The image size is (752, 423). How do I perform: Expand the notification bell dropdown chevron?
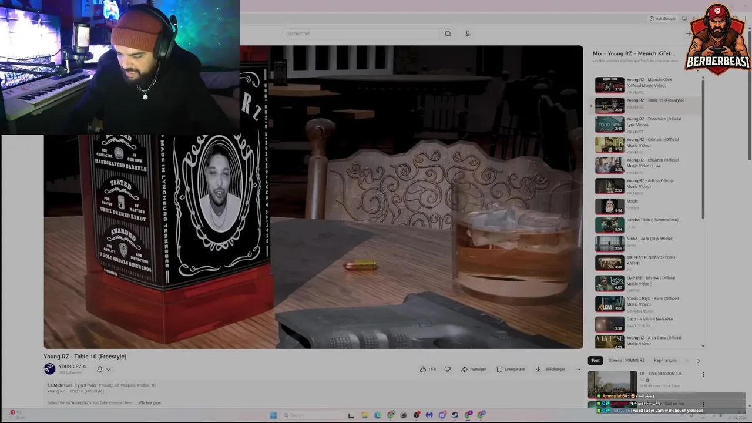point(108,370)
